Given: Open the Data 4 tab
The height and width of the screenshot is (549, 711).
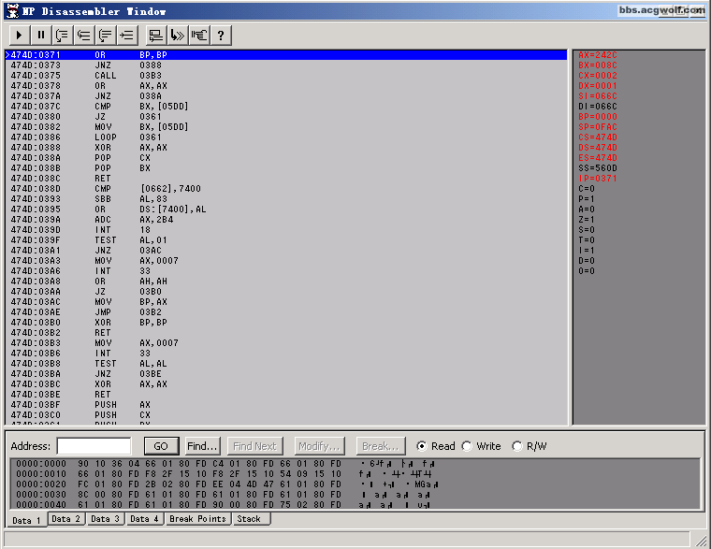Looking at the screenshot, I should [143, 518].
